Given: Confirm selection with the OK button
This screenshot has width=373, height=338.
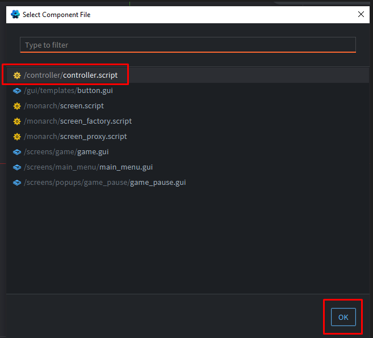Looking at the screenshot, I should click(343, 317).
